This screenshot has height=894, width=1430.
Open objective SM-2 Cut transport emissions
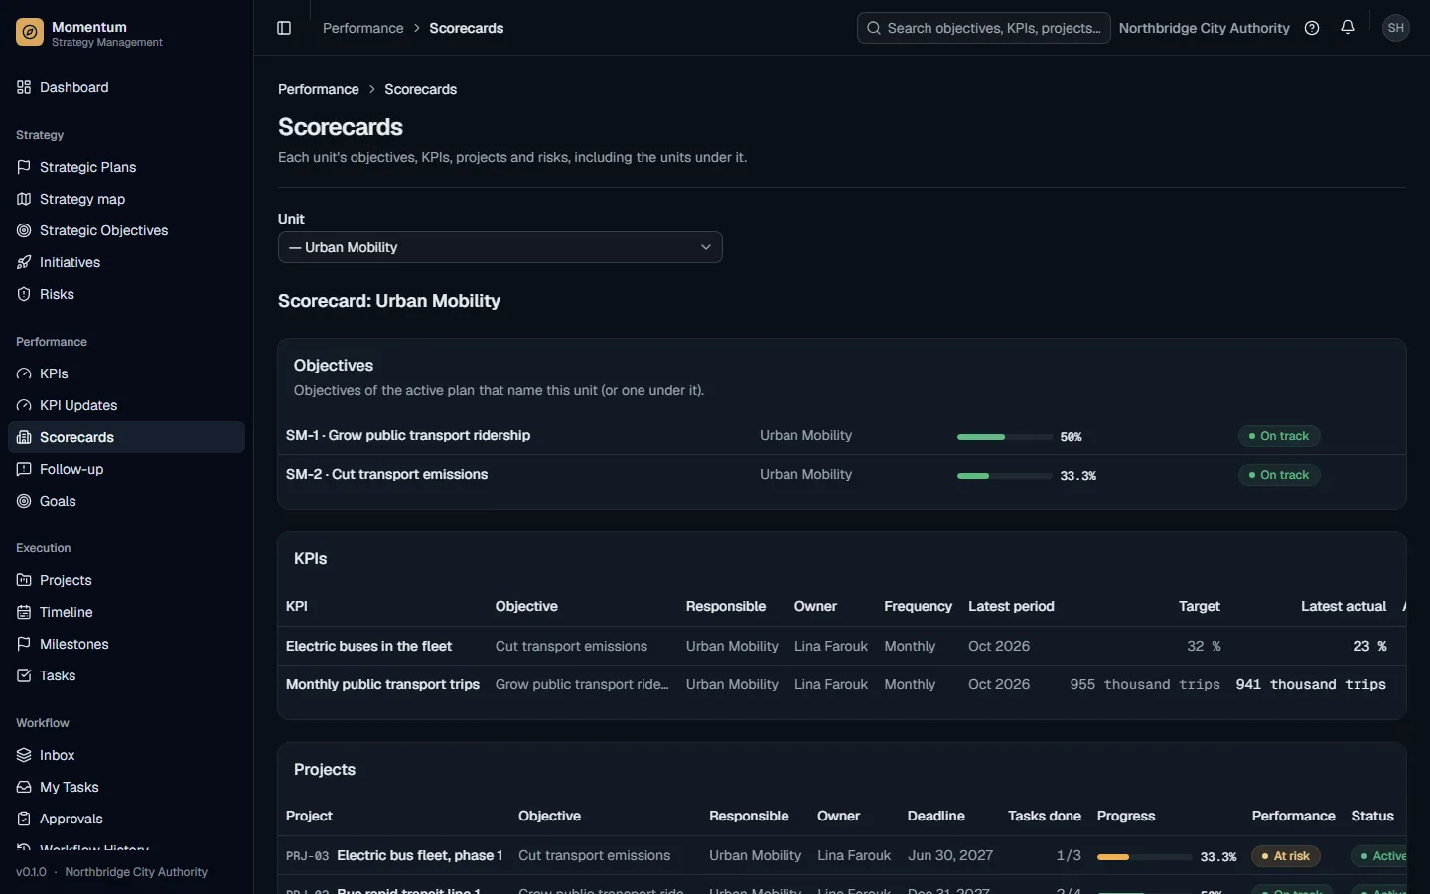click(387, 474)
